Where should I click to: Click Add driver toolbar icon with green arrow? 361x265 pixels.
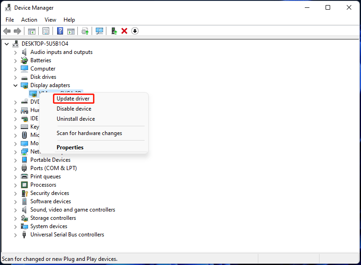pos(114,31)
